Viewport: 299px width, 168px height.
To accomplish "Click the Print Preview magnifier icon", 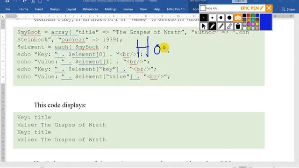I will click(33, 1).
